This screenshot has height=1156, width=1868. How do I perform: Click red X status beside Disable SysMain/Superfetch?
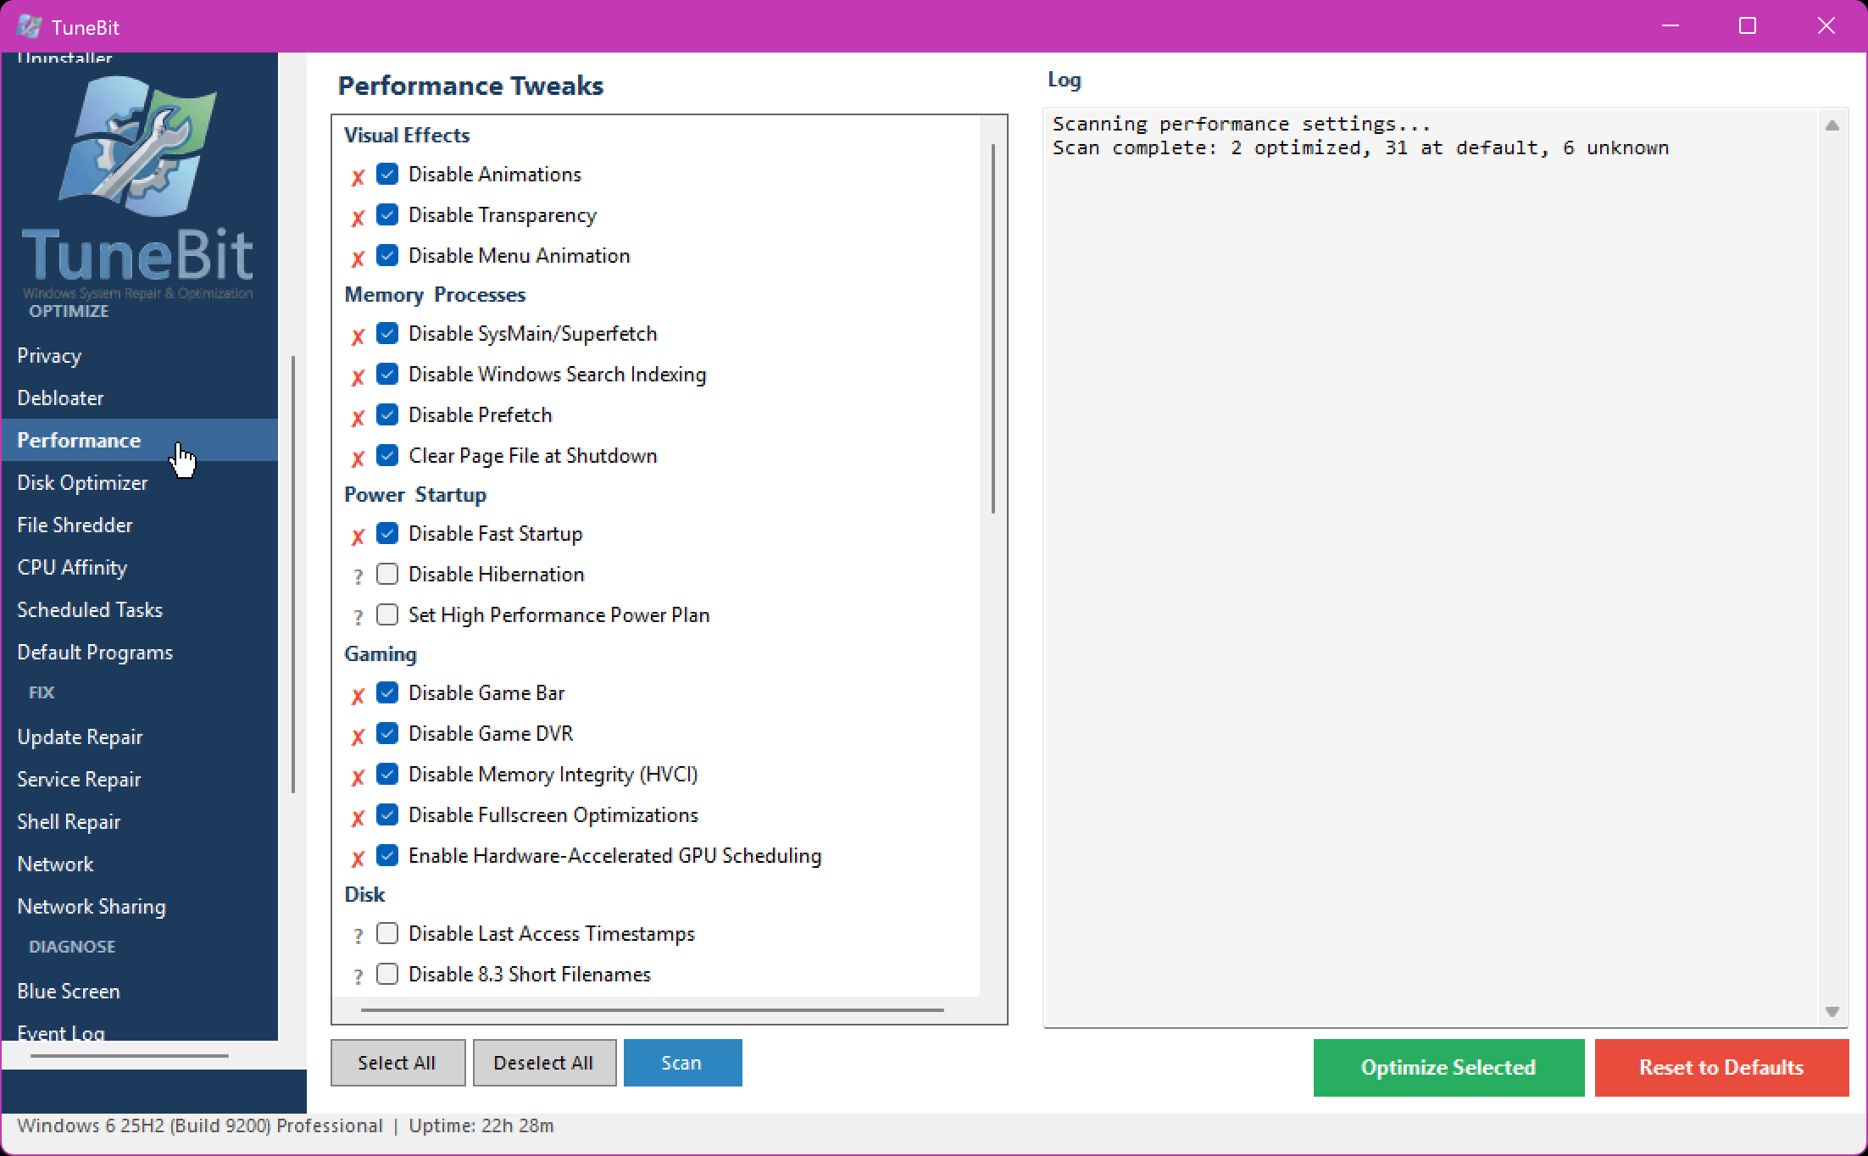point(358,336)
